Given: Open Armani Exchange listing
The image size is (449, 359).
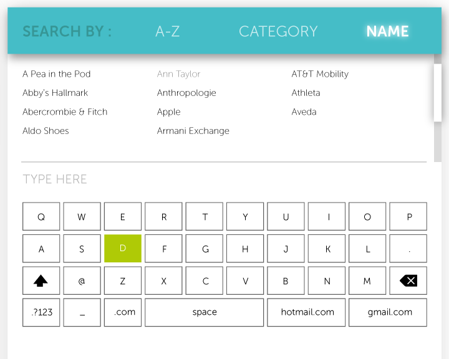Looking at the screenshot, I should click(x=193, y=131).
